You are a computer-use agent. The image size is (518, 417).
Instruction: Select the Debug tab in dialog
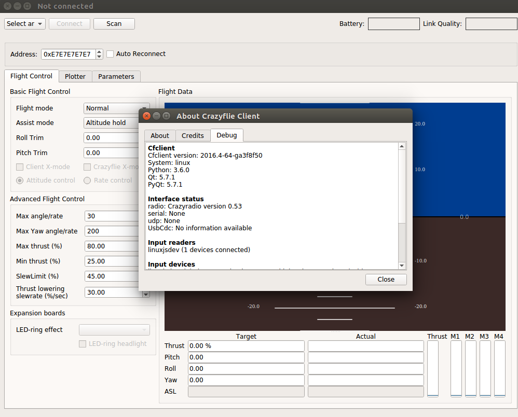227,135
